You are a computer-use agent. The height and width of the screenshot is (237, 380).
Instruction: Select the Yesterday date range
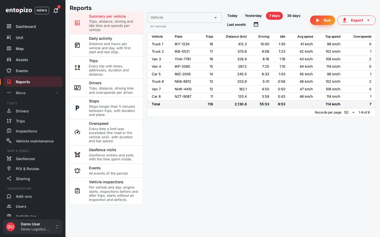(253, 16)
